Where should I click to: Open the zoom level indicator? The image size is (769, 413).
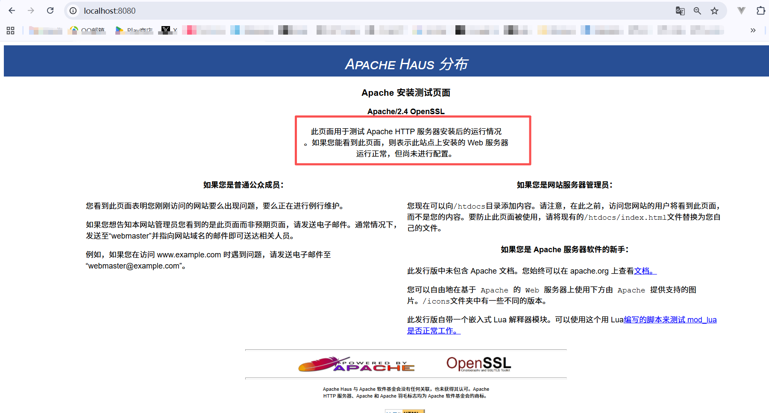click(x=697, y=11)
